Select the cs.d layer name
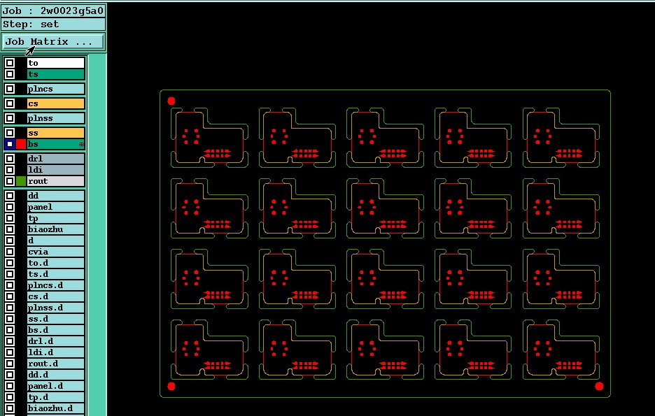 pos(55,296)
